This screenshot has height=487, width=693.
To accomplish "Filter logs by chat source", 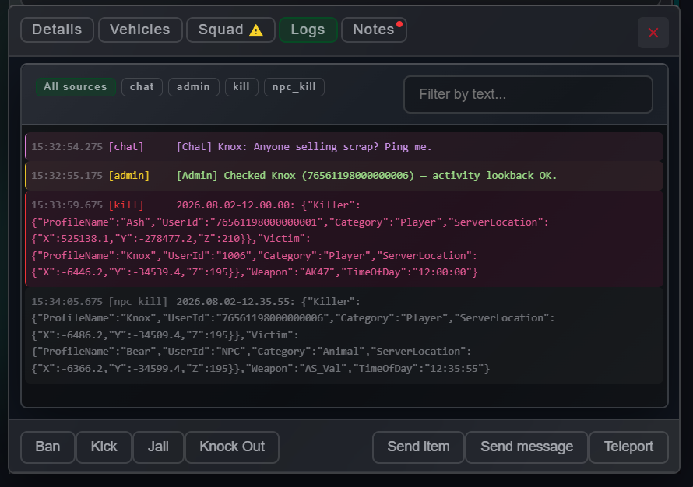I will pyautogui.click(x=142, y=87).
